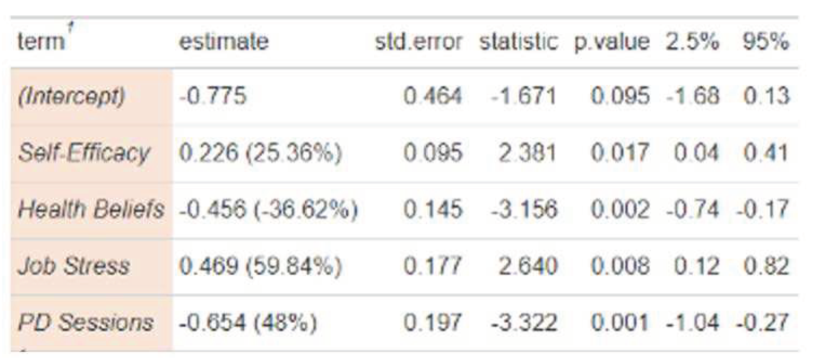Click the estimate cell -0.654 (48%)
Screen dimensions: 818x364
tap(248, 322)
